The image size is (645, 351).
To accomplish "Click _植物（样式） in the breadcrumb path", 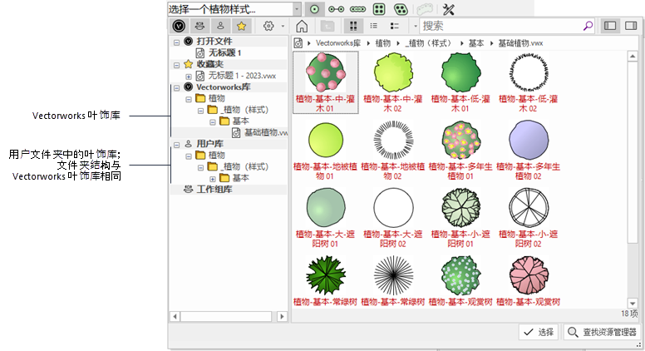I will [429, 42].
